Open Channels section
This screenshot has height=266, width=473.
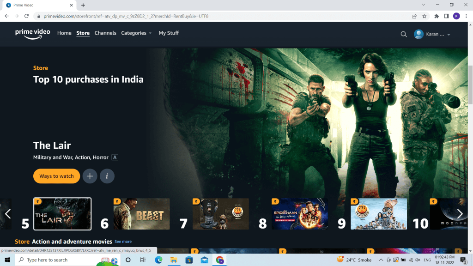click(105, 33)
